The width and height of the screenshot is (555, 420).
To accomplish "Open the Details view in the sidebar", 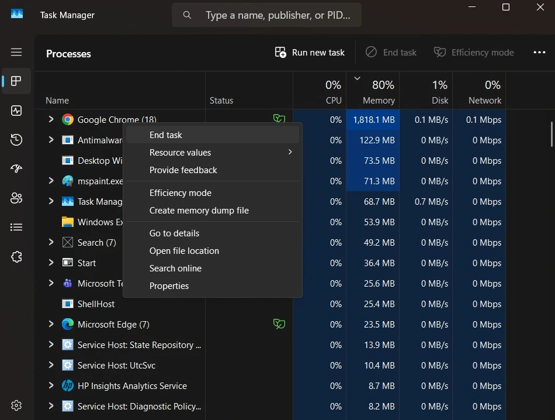I will click(x=16, y=227).
